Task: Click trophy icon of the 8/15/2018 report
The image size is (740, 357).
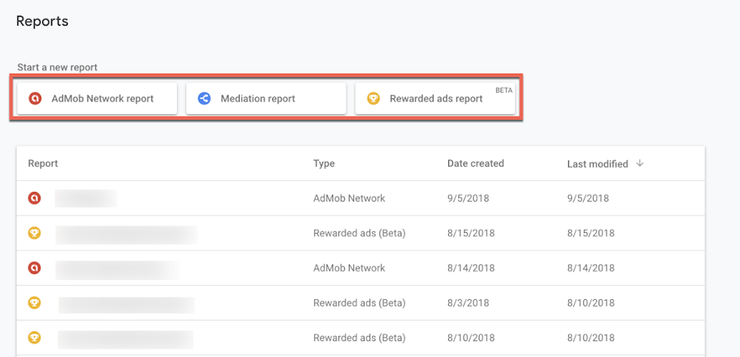Action: point(35,233)
